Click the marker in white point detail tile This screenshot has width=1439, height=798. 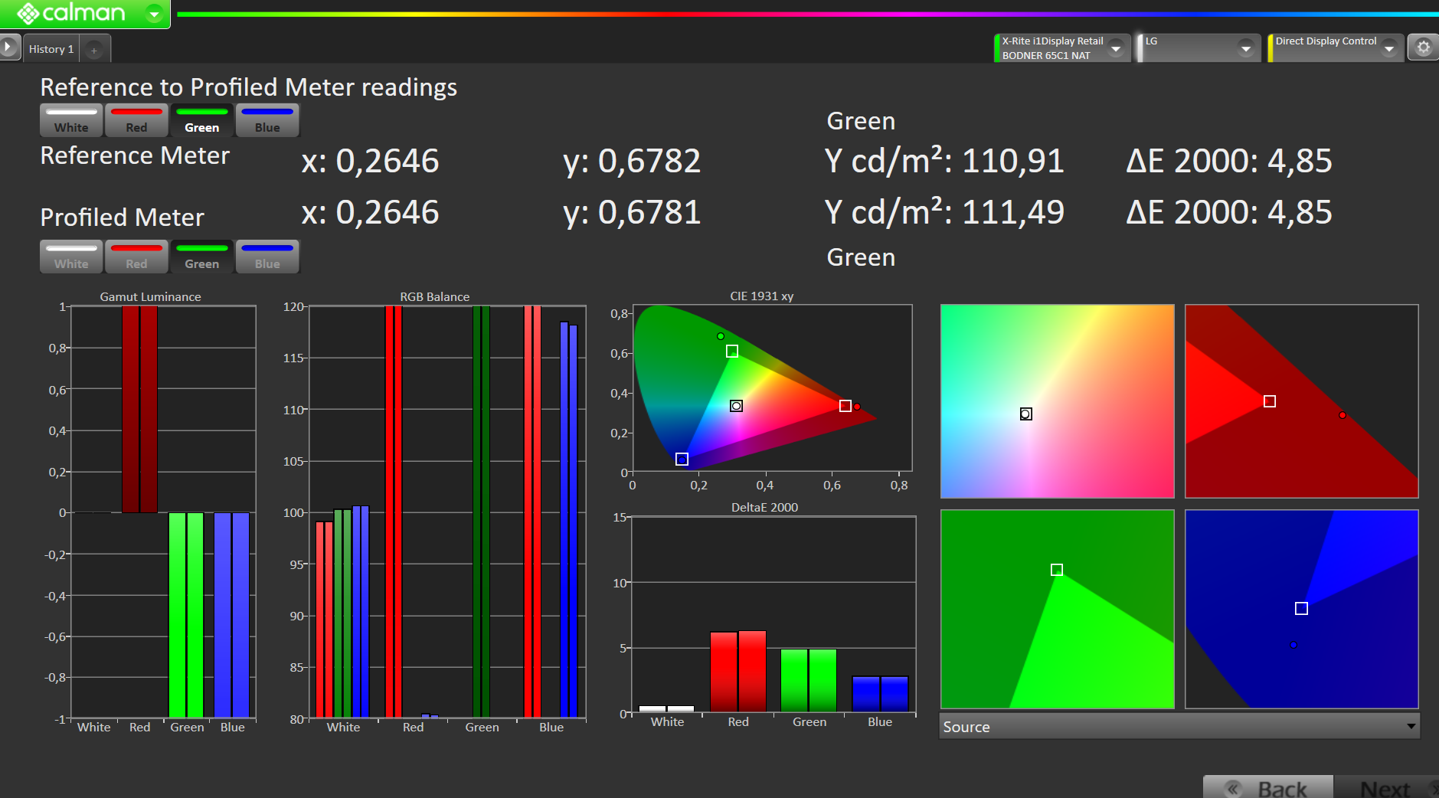pos(1026,414)
